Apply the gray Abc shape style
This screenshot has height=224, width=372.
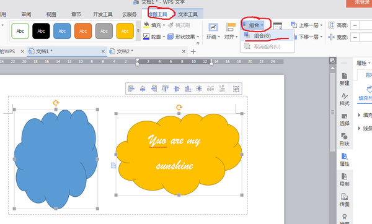104,31
